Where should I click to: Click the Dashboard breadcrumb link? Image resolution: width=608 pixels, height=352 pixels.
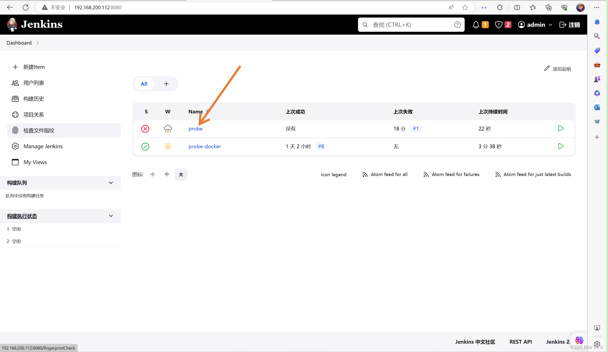click(x=19, y=43)
